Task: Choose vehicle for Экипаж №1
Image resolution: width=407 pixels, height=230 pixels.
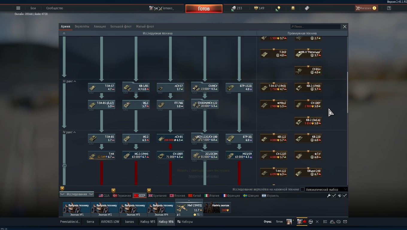Action: click(77, 208)
